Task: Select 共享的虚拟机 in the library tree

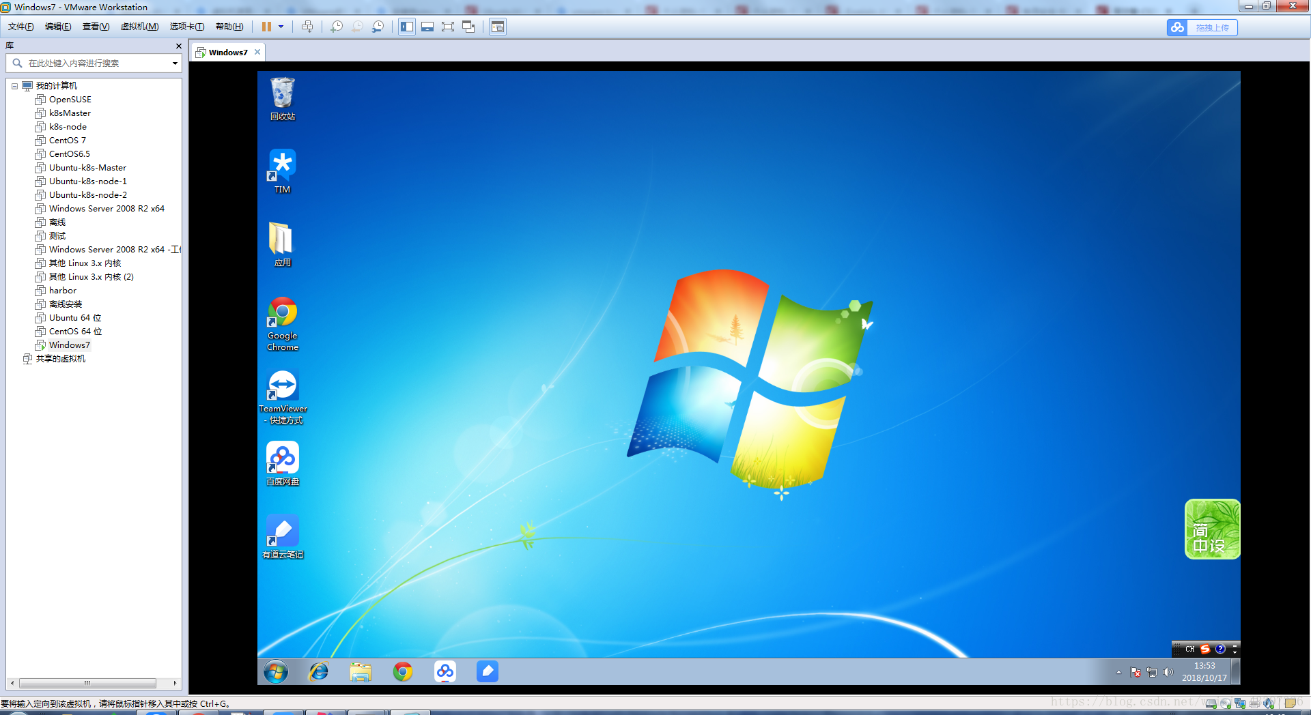Action: (x=60, y=359)
